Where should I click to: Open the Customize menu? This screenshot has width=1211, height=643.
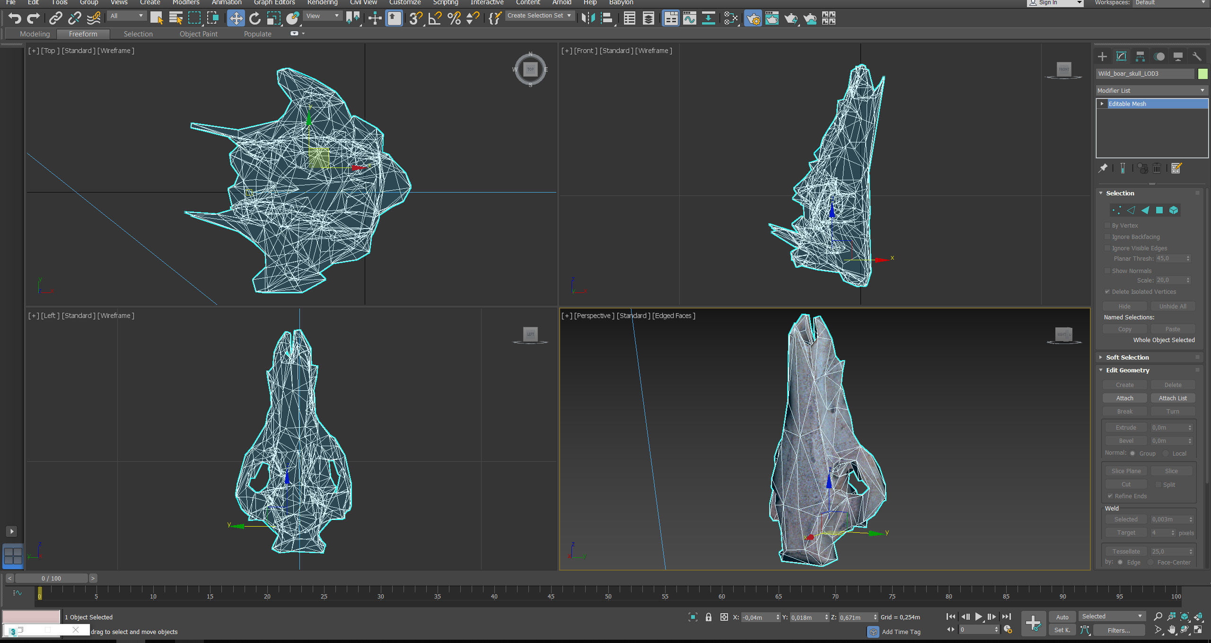click(x=405, y=2)
